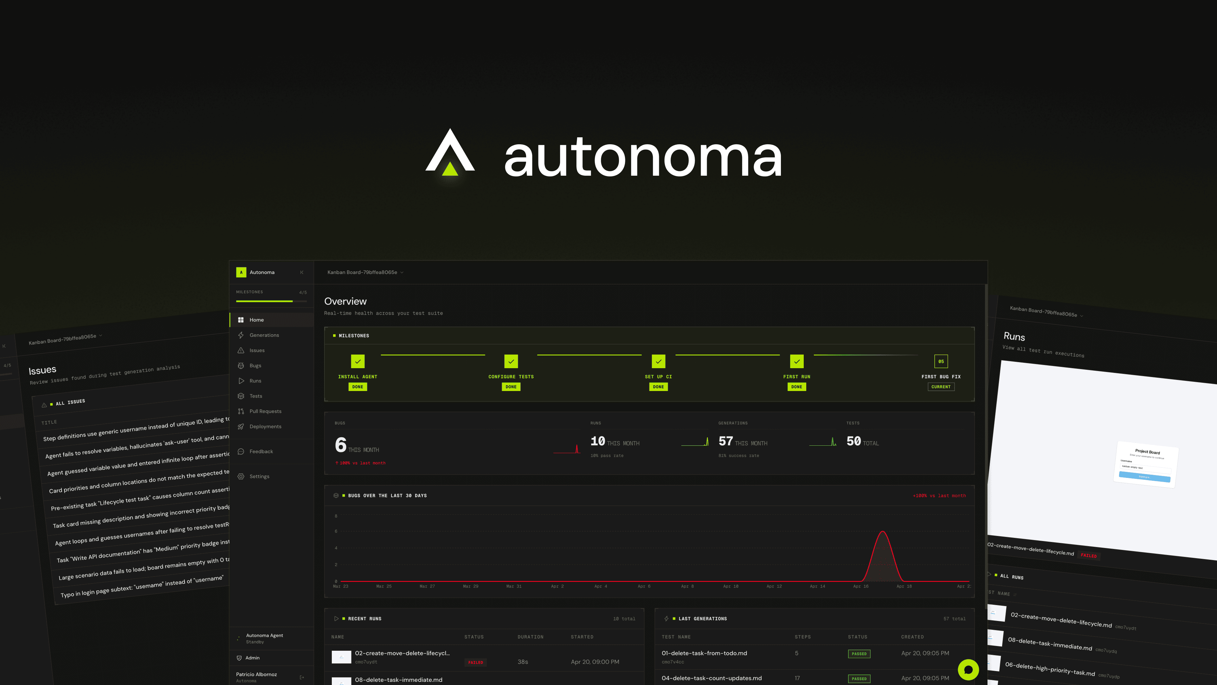Open Pull Requests icon in sidebar

[241, 411]
